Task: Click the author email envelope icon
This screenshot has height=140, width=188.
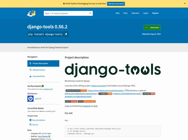Action: pos(49,136)
